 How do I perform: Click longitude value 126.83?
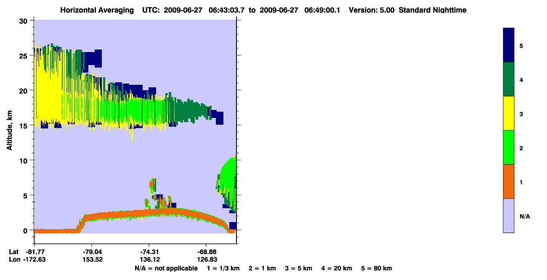point(206,259)
